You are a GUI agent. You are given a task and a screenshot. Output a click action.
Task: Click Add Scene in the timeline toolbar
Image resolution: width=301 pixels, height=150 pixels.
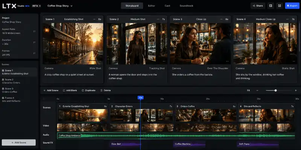[x=51, y=90]
